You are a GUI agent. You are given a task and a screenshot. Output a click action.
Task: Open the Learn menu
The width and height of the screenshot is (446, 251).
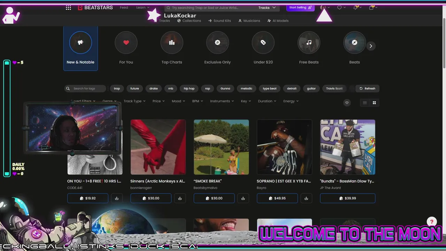[x=143, y=7]
